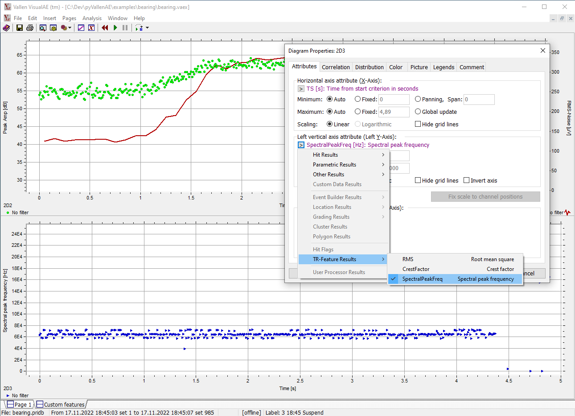Viewport: 575px width, 416px height.
Task: Switch to the Legends tab
Action: click(x=444, y=67)
